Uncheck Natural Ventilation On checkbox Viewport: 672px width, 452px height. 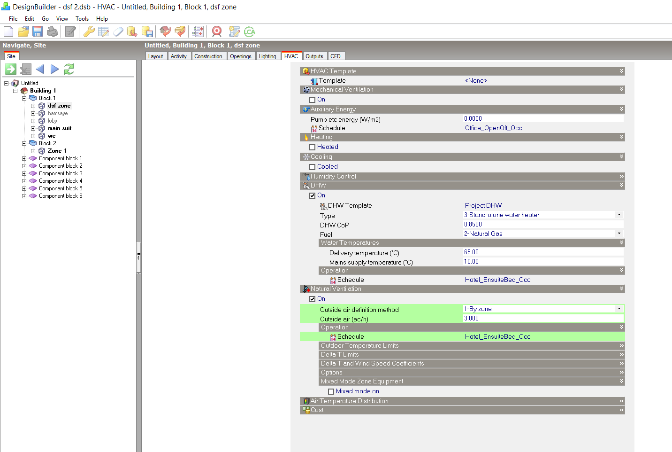[313, 299]
